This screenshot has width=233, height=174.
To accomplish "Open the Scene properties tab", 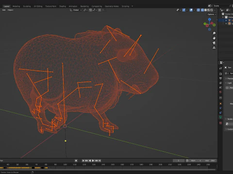I will [x=220, y=87].
